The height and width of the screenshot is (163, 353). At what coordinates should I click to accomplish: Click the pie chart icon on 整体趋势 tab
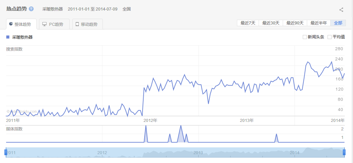[11, 24]
